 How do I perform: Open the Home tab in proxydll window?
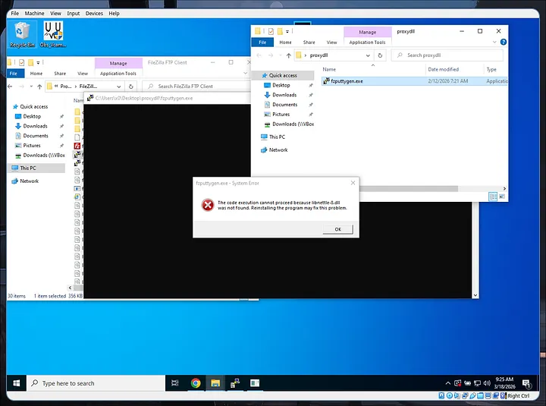285,42
